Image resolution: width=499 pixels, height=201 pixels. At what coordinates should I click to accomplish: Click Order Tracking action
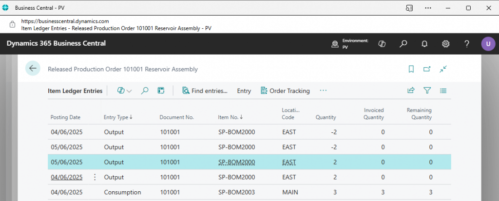[285, 91]
